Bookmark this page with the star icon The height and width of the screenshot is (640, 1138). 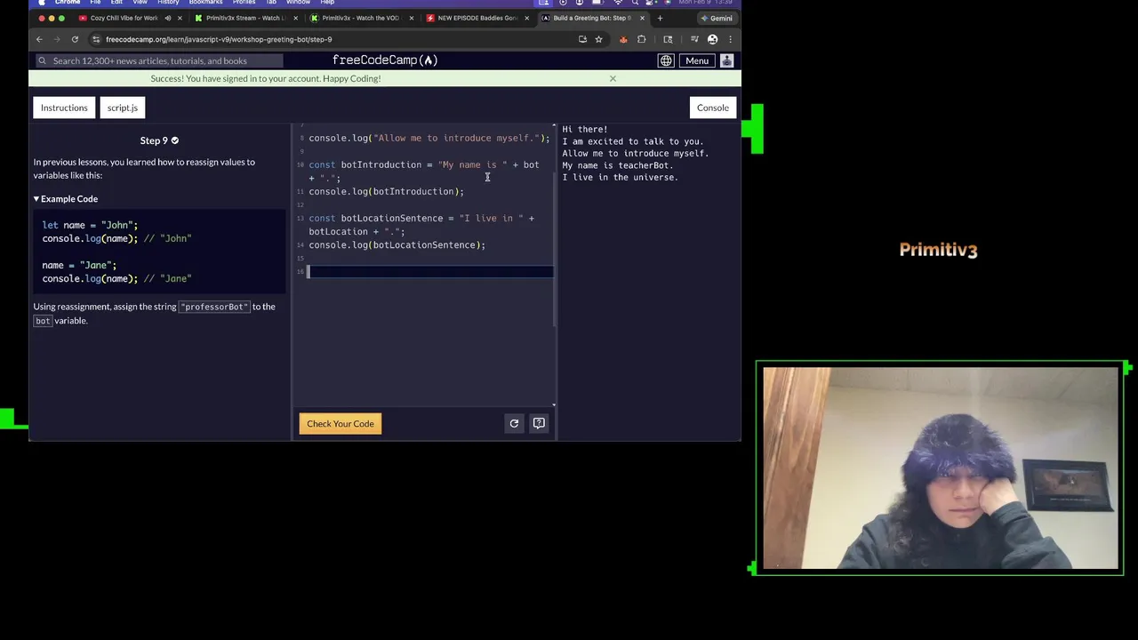(x=598, y=39)
